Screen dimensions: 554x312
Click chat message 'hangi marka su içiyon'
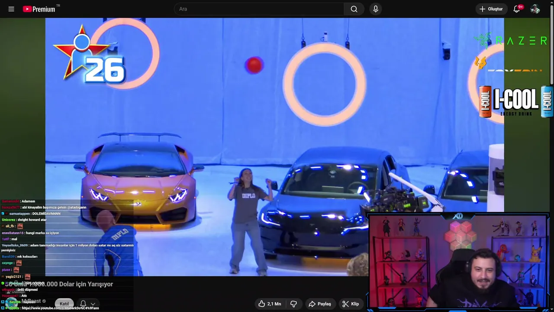point(42,233)
